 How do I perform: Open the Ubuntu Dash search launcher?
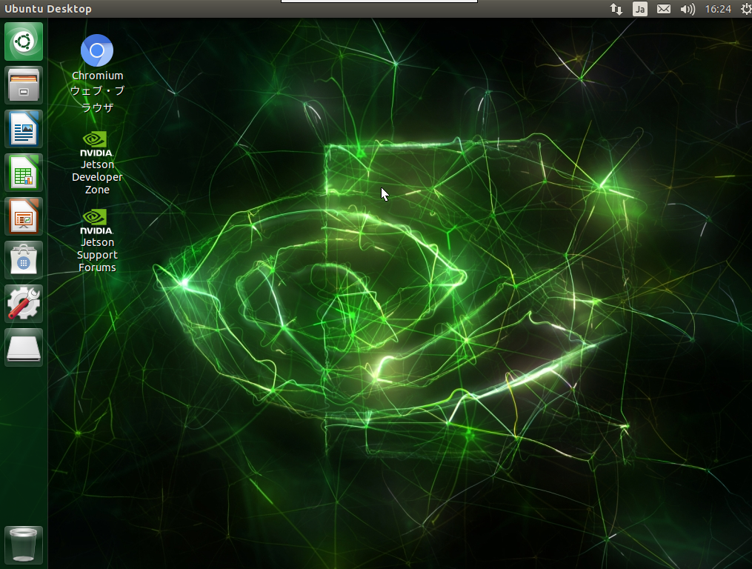pos(24,41)
